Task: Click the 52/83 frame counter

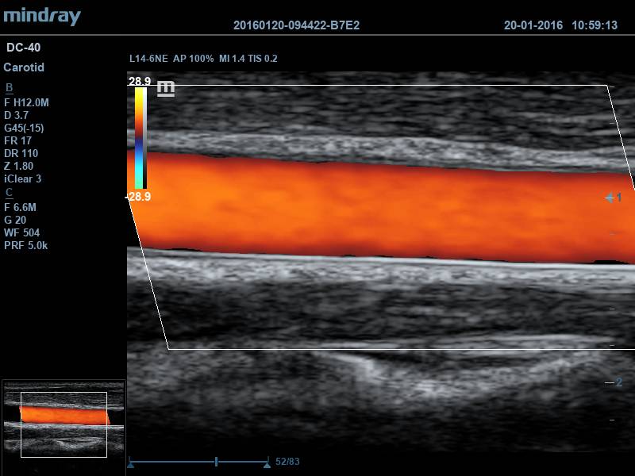Action: pyautogui.click(x=287, y=461)
